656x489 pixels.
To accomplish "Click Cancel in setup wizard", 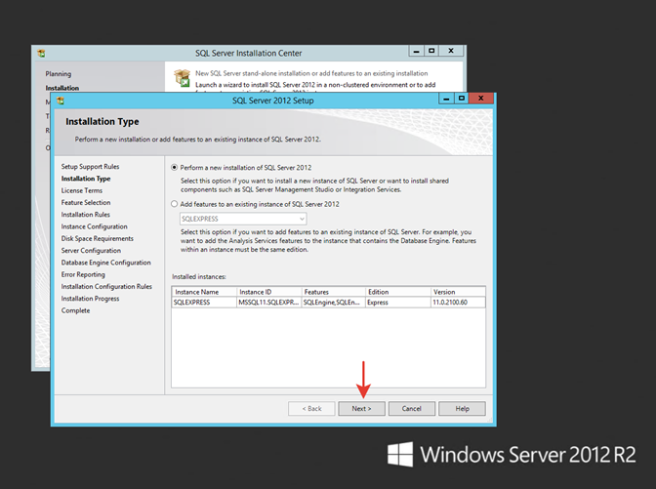I will (x=412, y=409).
